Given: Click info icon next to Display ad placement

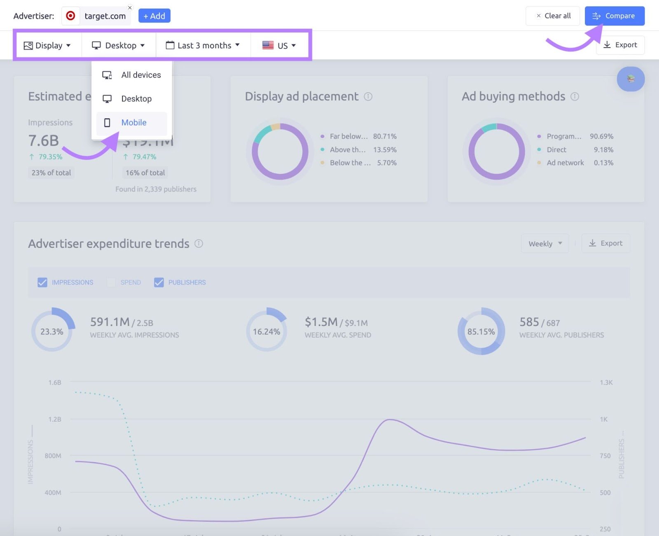Looking at the screenshot, I should 368,96.
